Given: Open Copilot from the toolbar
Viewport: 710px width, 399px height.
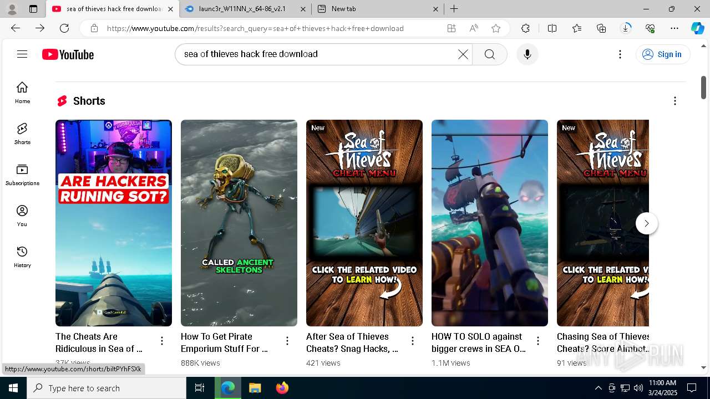Looking at the screenshot, I should click(x=698, y=28).
